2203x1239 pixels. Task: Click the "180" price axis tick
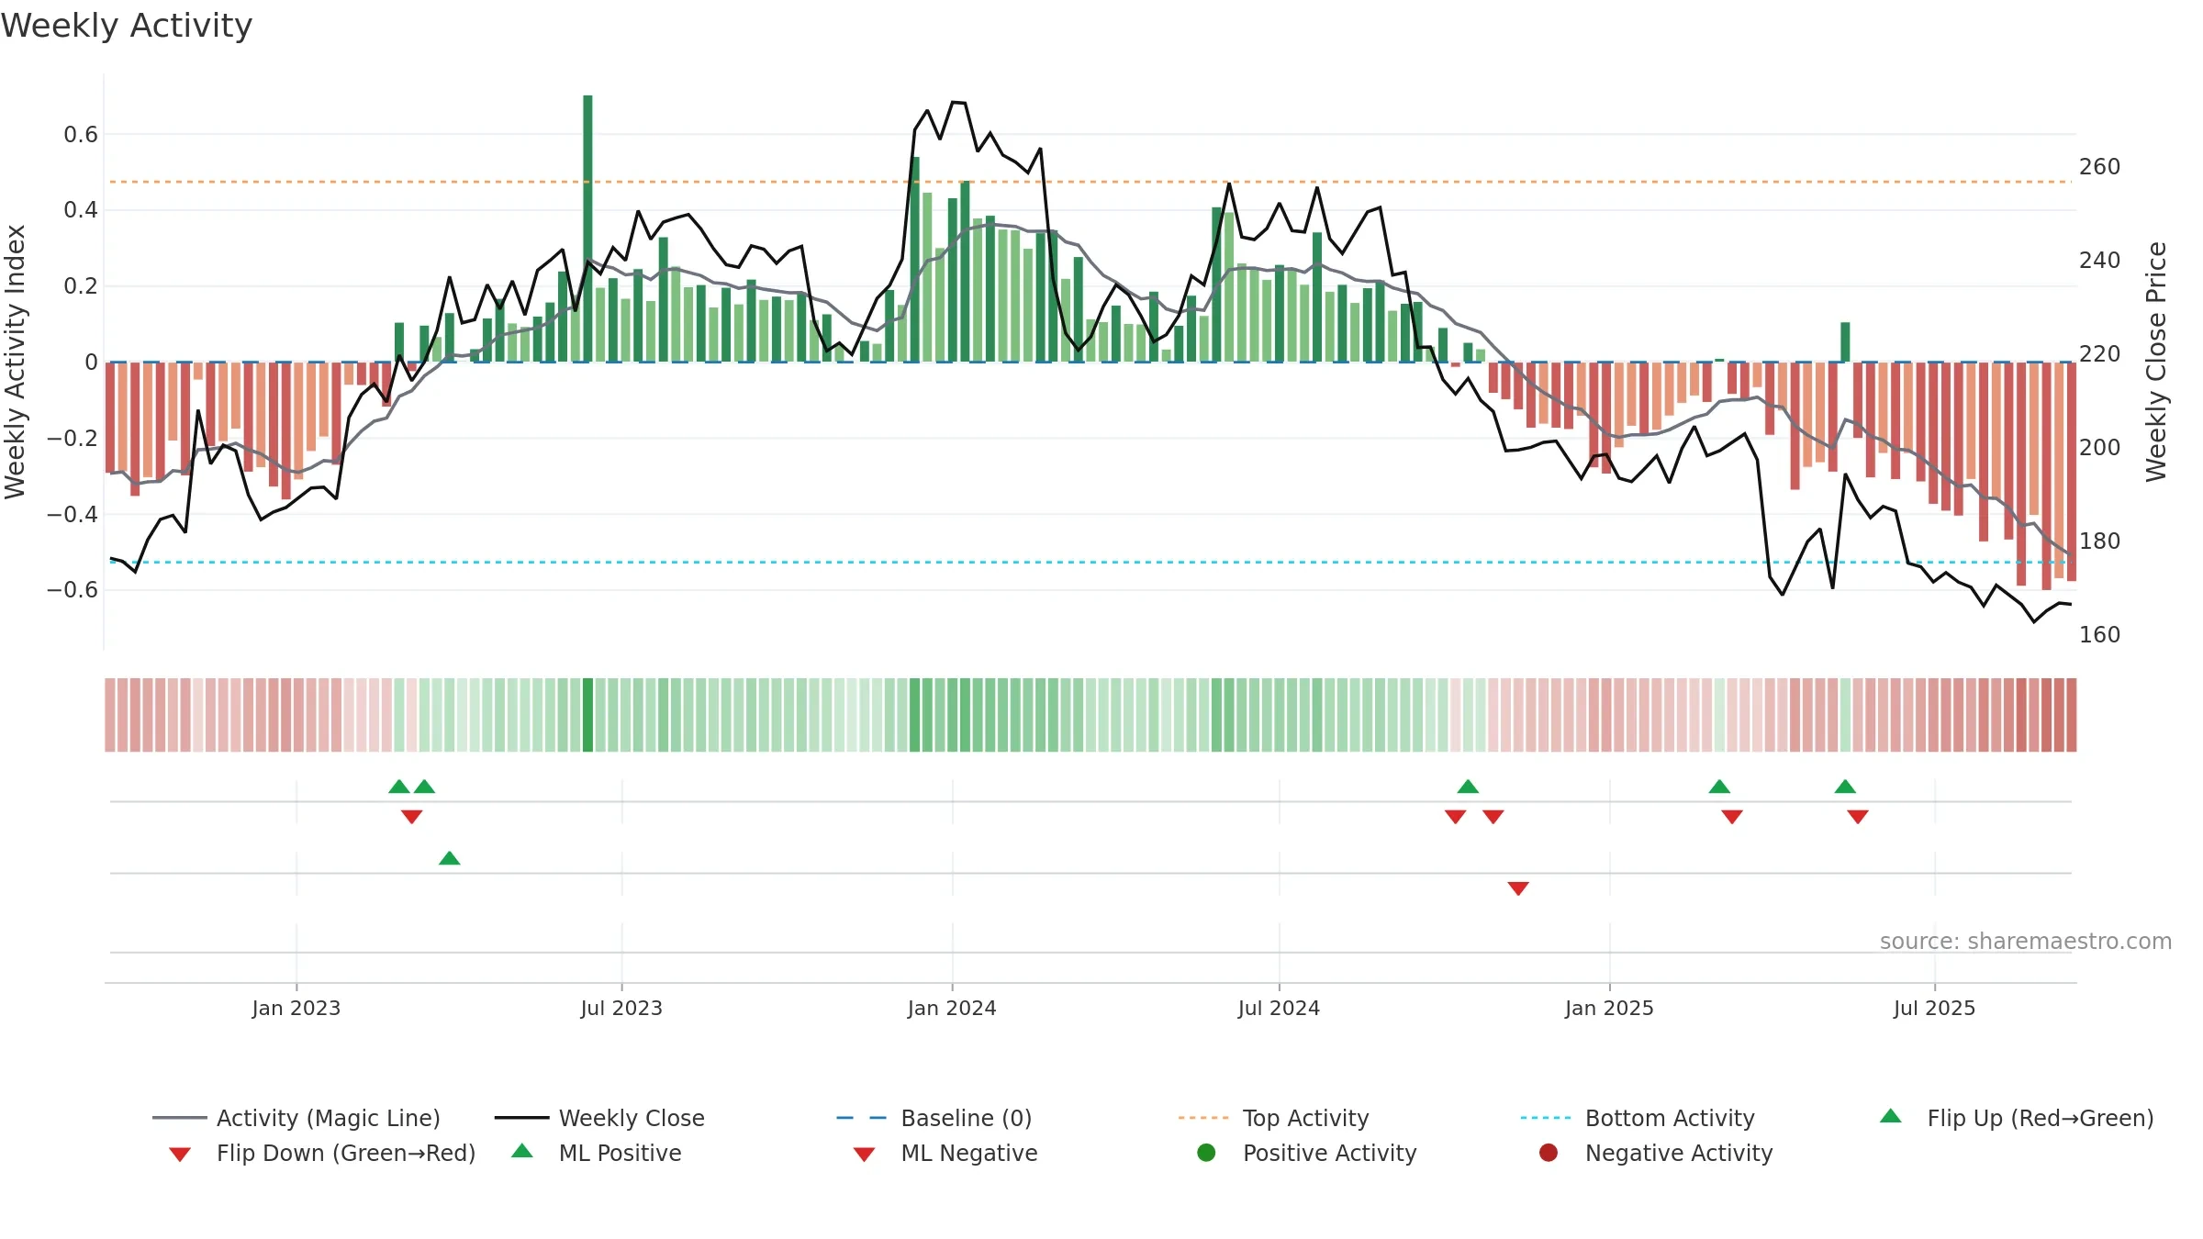pos(2099,541)
